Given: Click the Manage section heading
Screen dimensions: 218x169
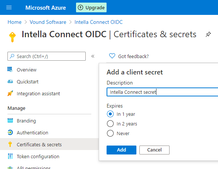Looking at the screenshot, I should coord(16,108).
